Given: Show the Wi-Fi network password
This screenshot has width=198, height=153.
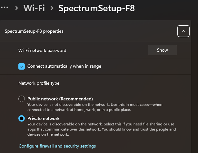Looking at the screenshot, I should pyautogui.click(x=162, y=50).
